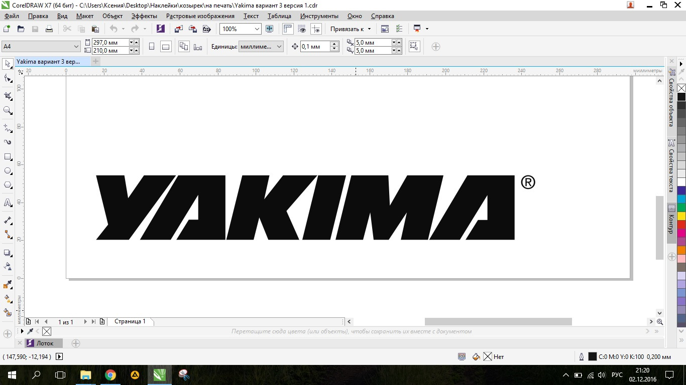Select the Transparency tool
The width and height of the screenshot is (686, 385).
(8, 266)
